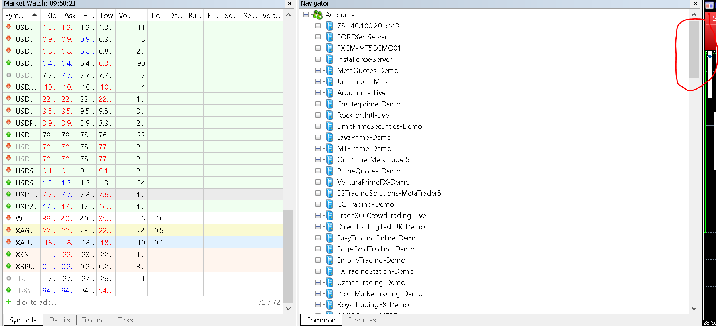Open the Trading tab in Market Watch
This screenshot has width=718, height=326.
[94, 320]
